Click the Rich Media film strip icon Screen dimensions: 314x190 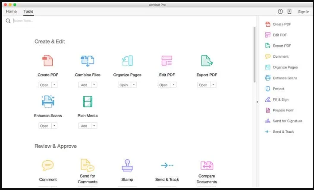88,102
